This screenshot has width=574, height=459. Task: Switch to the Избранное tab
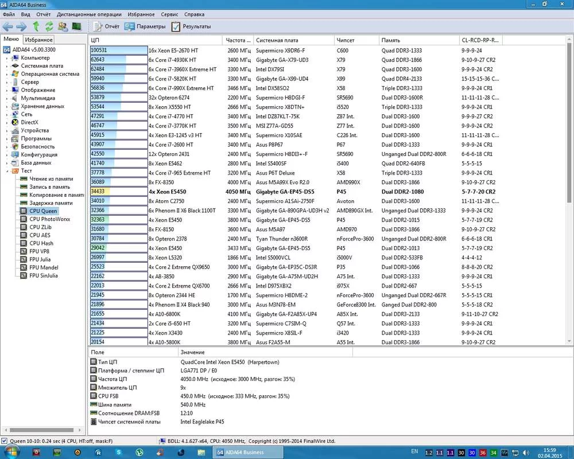(x=39, y=40)
